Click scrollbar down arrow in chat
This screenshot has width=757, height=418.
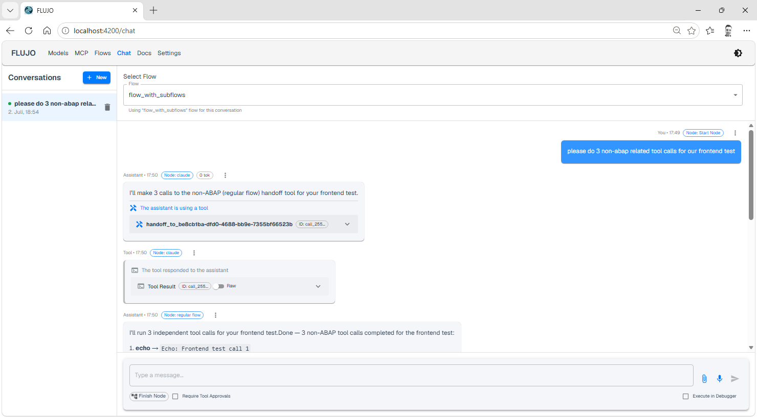(751, 348)
